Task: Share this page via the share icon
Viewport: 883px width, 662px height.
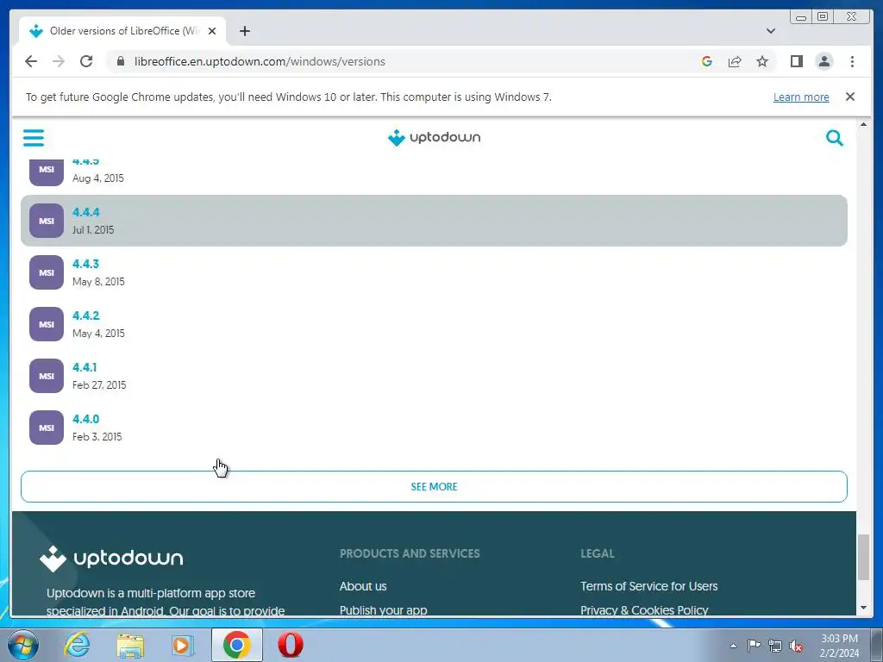Action: pos(735,61)
